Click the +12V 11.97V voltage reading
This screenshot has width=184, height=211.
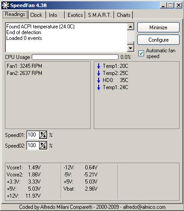tap(24, 196)
